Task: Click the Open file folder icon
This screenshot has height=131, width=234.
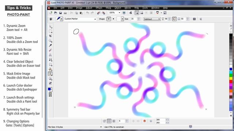Action: 56,13
